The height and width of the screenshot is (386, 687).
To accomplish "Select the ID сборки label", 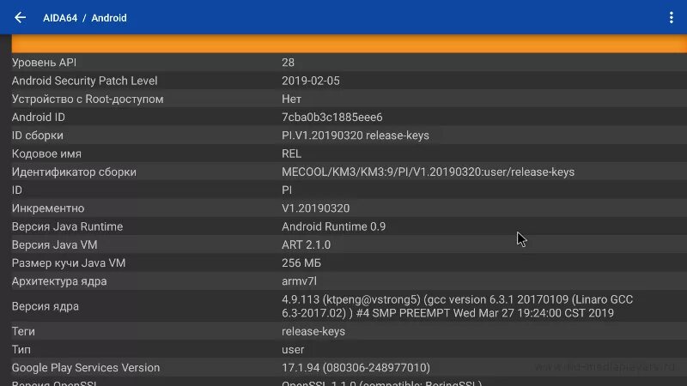I will point(37,136).
